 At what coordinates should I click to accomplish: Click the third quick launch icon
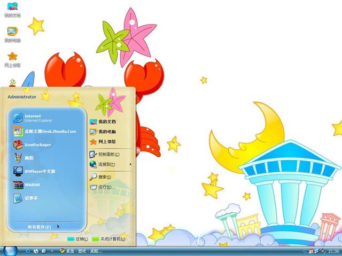coord(44,251)
